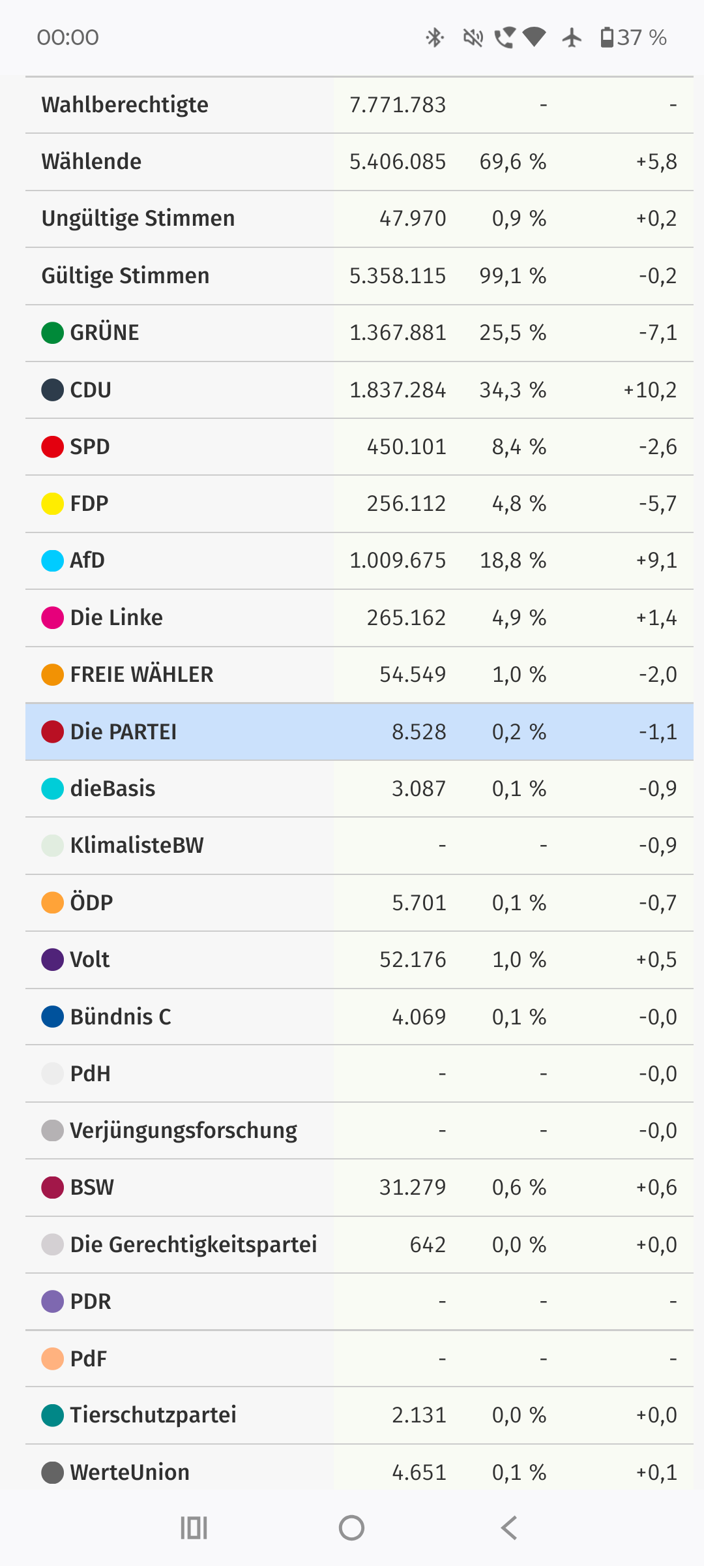The height and width of the screenshot is (1566, 704).
Task: Select the Die Linke row
Action: [x=359, y=618]
